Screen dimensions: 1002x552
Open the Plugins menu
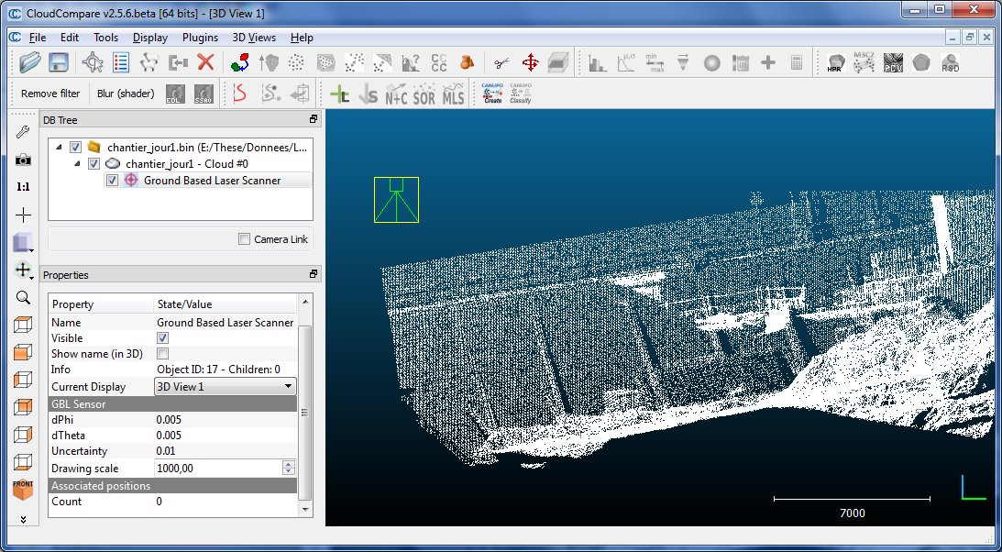tap(200, 38)
